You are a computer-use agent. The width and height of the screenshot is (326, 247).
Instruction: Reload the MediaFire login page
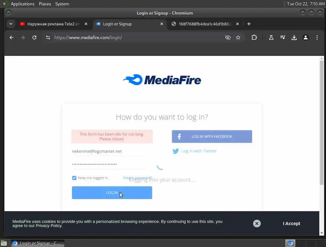pyautogui.click(x=34, y=37)
